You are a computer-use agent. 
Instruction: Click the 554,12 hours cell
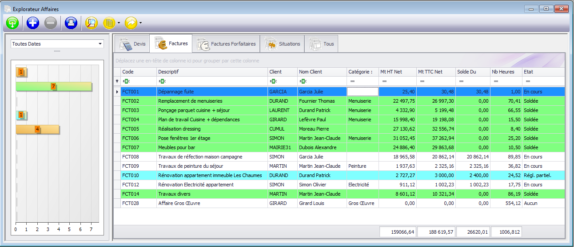506,203
